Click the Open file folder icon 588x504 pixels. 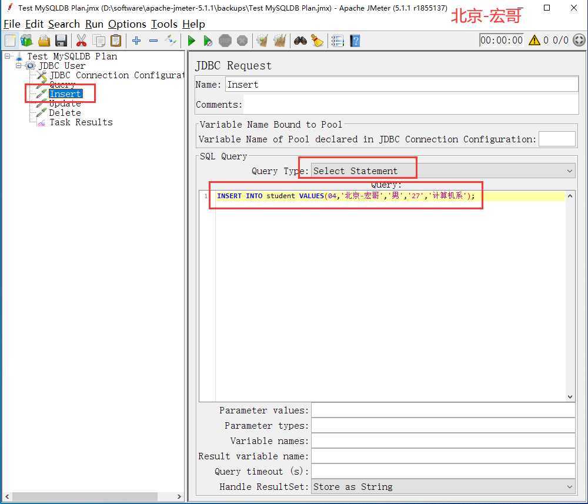click(x=44, y=41)
